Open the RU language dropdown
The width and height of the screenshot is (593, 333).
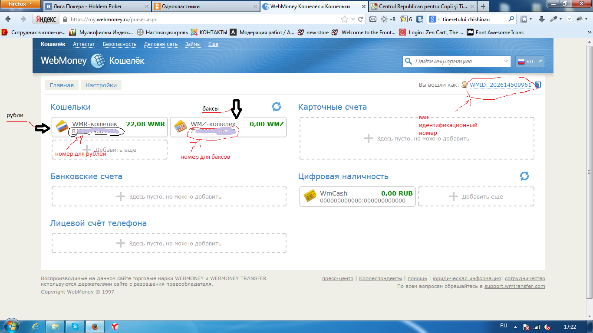(x=530, y=62)
